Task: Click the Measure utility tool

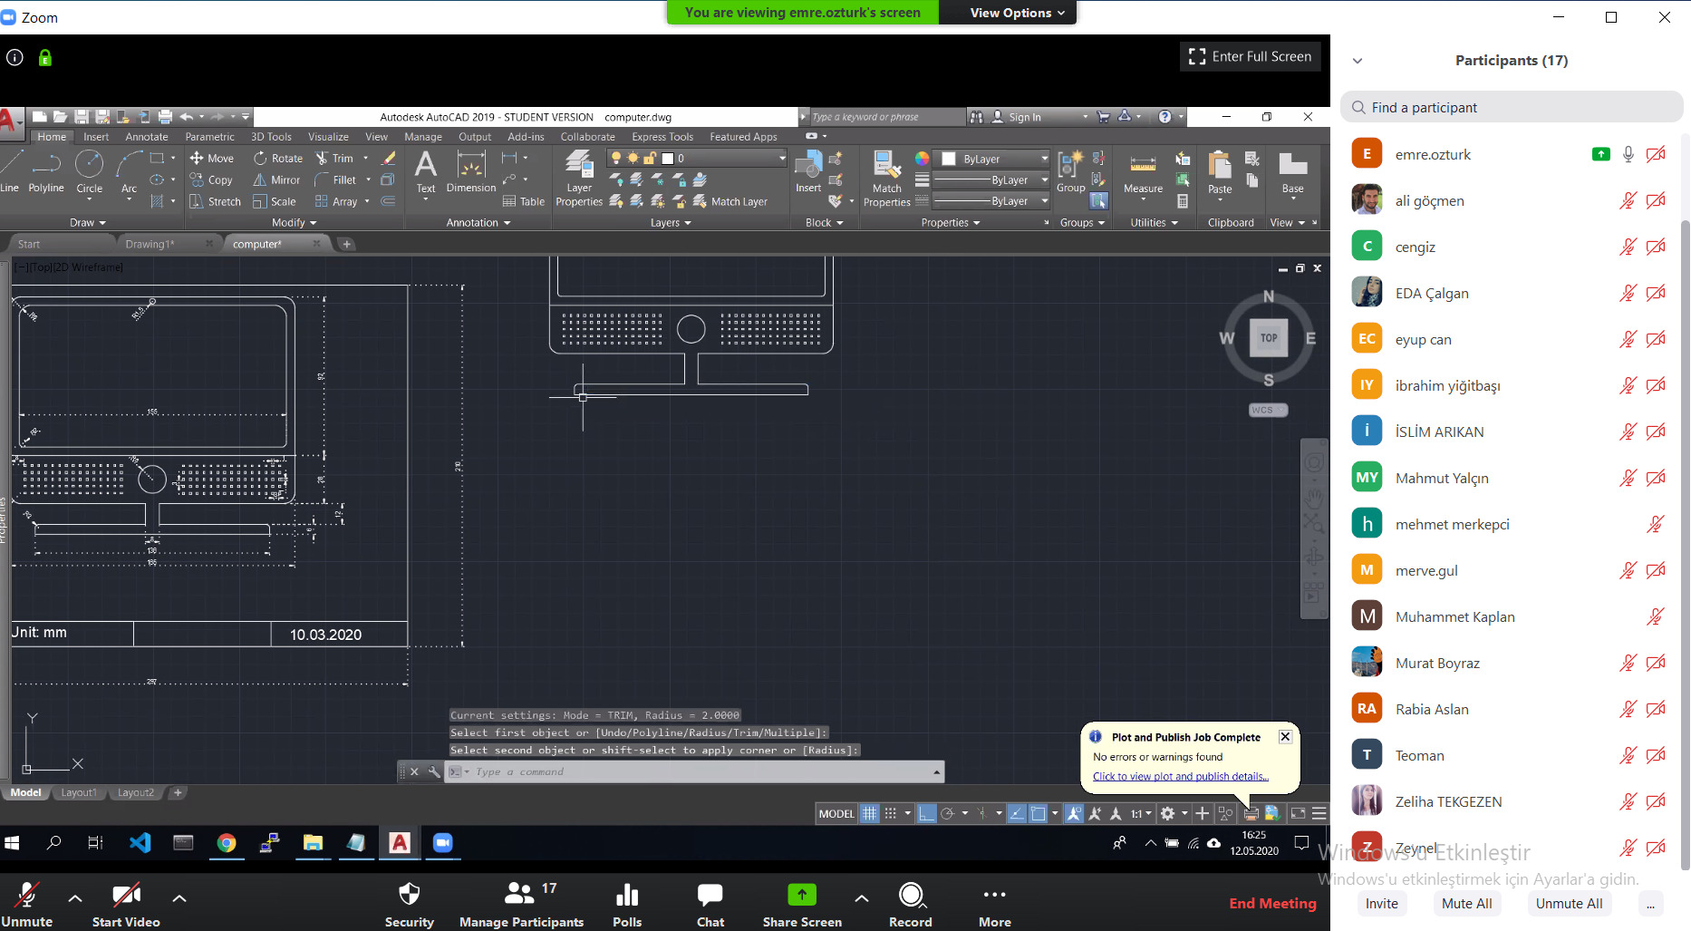Action: [1143, 174]
